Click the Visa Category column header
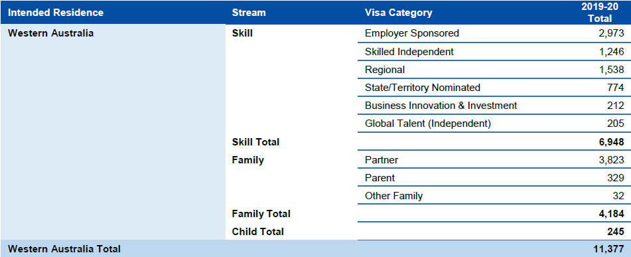The height and width of the screenshot is (257, 631). (398, 13)
